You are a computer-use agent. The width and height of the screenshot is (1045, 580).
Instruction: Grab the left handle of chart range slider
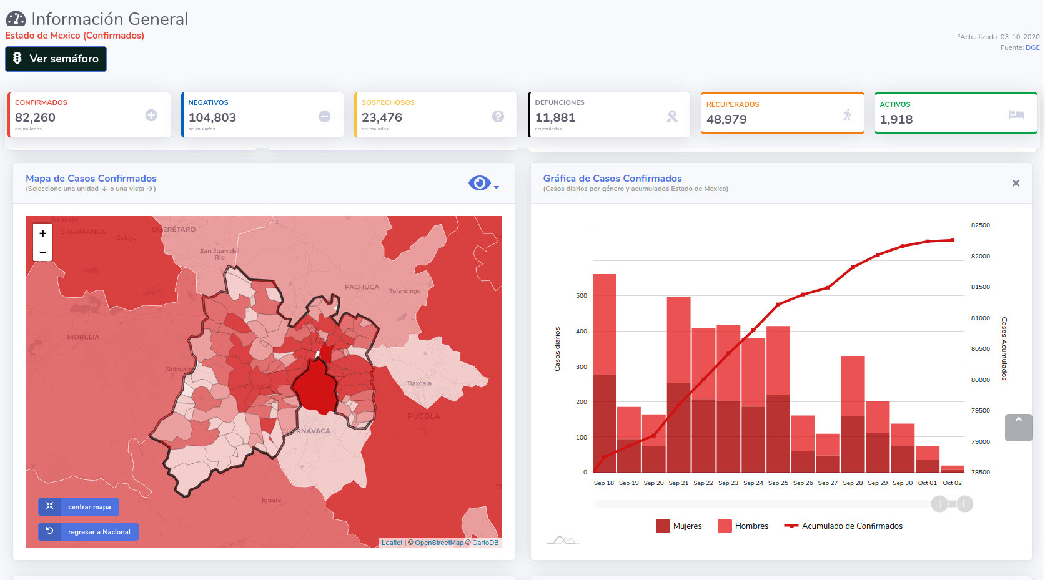(939, 504)
